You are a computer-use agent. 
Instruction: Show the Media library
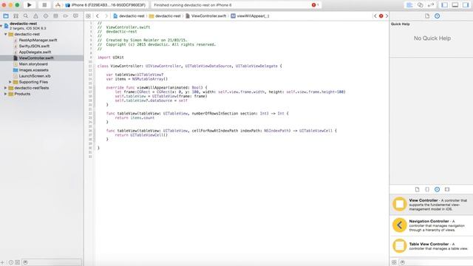(447, 189)
